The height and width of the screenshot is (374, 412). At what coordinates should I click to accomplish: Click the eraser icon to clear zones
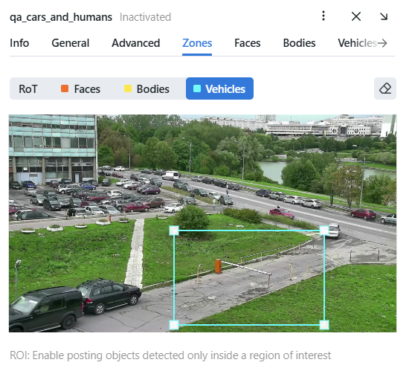(x=385, y=88)
